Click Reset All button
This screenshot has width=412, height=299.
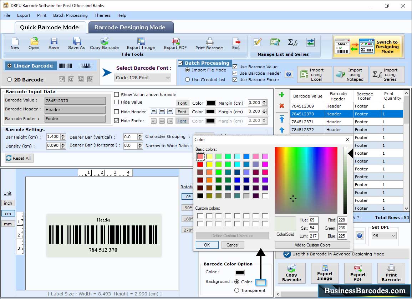[19, 158]
